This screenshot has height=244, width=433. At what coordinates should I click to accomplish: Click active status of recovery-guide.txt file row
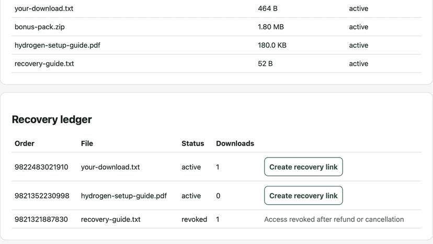click(x=358, y=64)
